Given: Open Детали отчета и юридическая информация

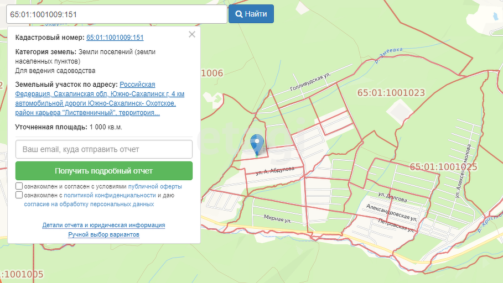Looking at the screenshot, I should pyautogui.click(x=104, y=226).
